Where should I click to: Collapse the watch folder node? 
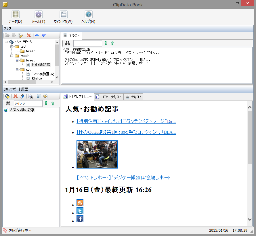click(12, 56)
